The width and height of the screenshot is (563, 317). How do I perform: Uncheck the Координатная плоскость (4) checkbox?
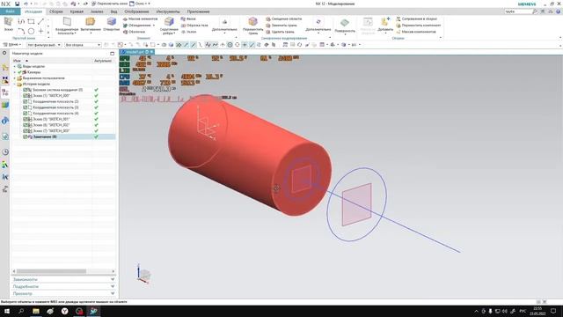[x=26, y=114]
